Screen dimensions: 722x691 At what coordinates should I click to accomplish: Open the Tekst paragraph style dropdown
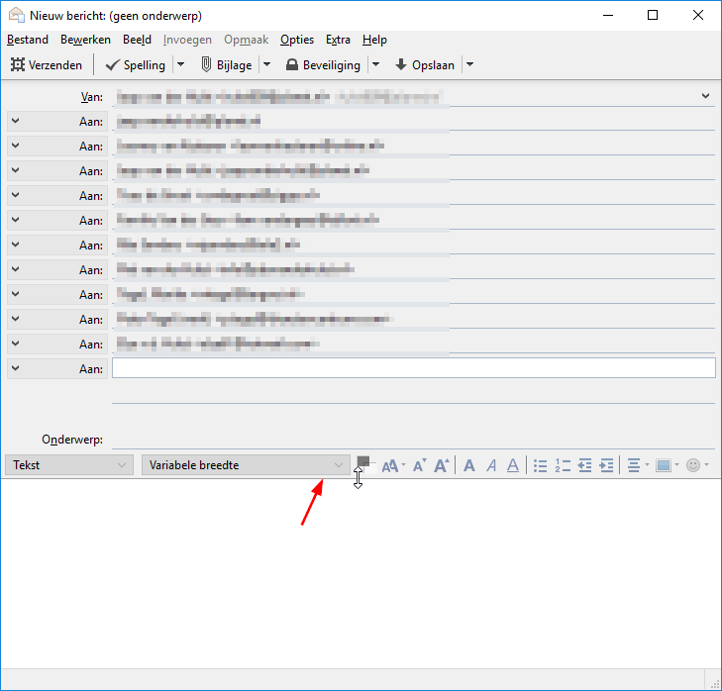click(x=68, y=464)
